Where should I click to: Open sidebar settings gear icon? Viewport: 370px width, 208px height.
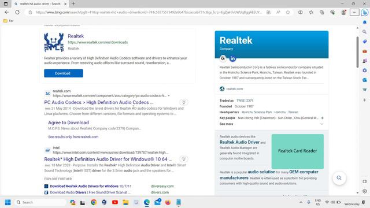[365, 191]
